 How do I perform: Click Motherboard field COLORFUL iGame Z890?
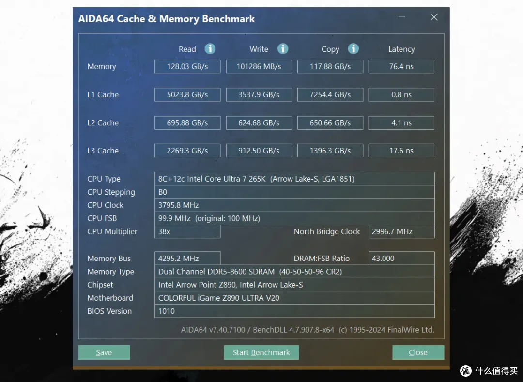coord(294,298)
